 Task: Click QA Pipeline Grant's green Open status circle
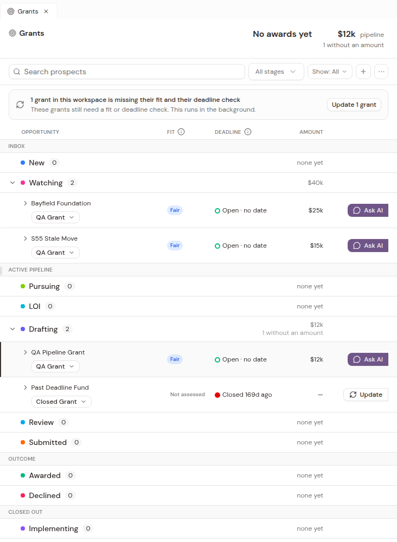coord(217,360)
